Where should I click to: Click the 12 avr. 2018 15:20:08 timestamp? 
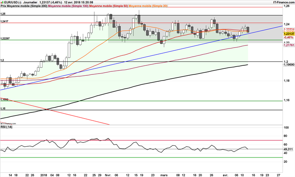point(79,3)
